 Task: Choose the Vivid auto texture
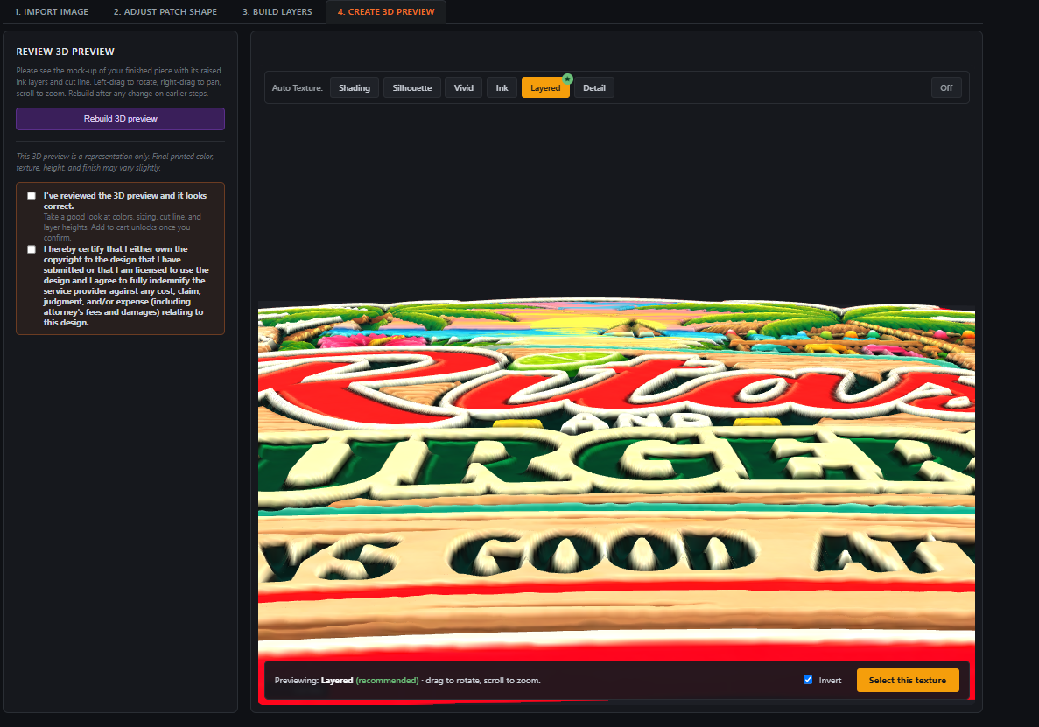pos(463,88)
